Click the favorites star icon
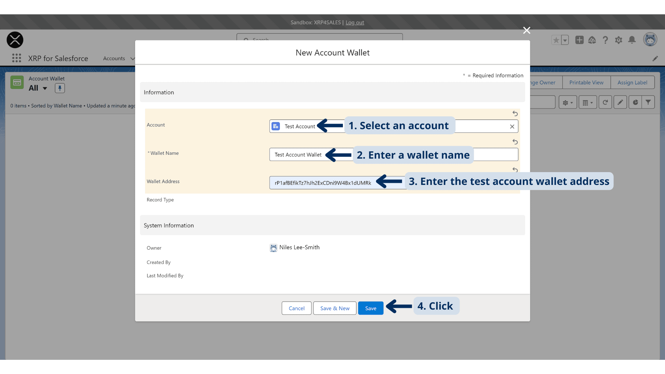Image resolution: width=665 pixels, height=374 pixels. coord(556,40)
